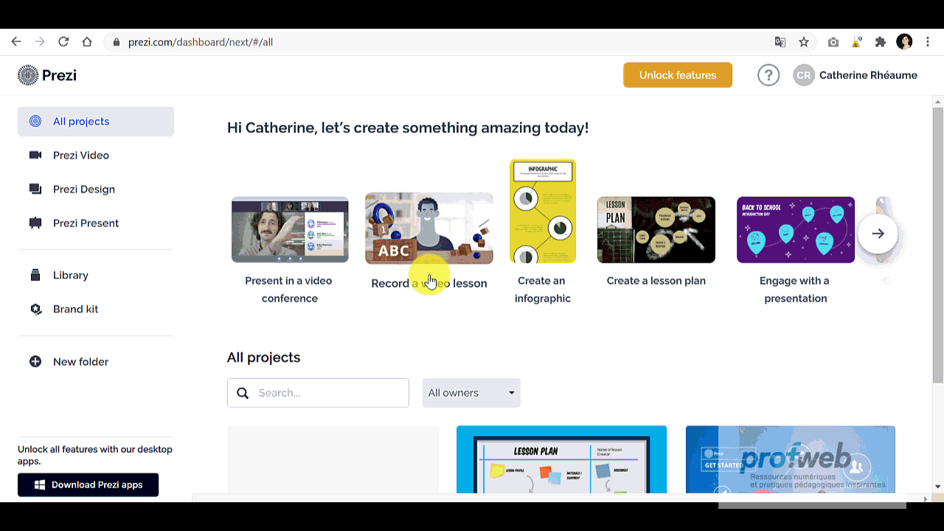Open the Lesson Plan project card
Image resolution: width=944 pixels, height=531 pixels.
pyautogui.click(x=561, y=459)
